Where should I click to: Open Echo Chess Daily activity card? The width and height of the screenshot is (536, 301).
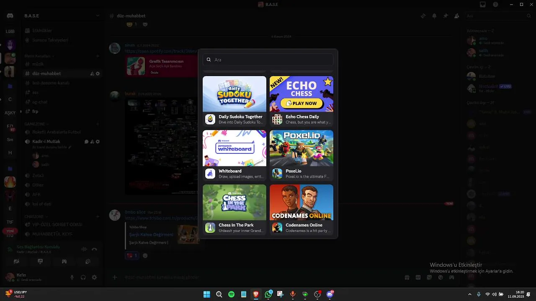[x=301, y=101]
